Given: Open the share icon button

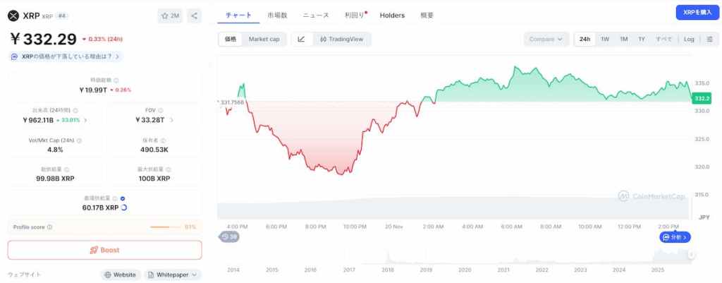Looking at the screenshot, I should [195, 16].
